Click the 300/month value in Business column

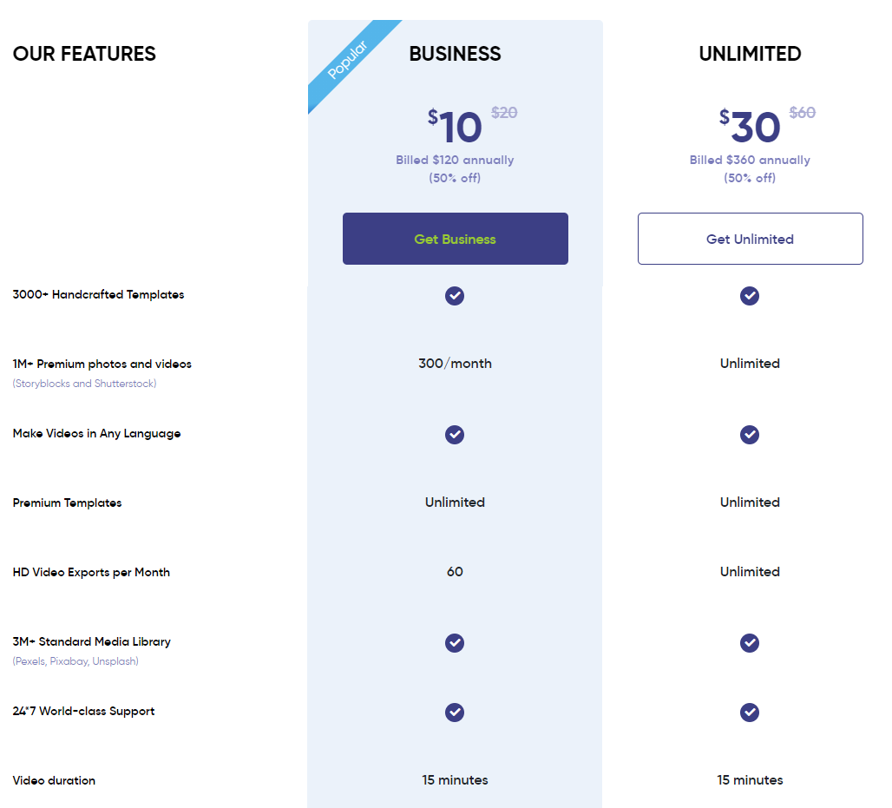(455, 364)
